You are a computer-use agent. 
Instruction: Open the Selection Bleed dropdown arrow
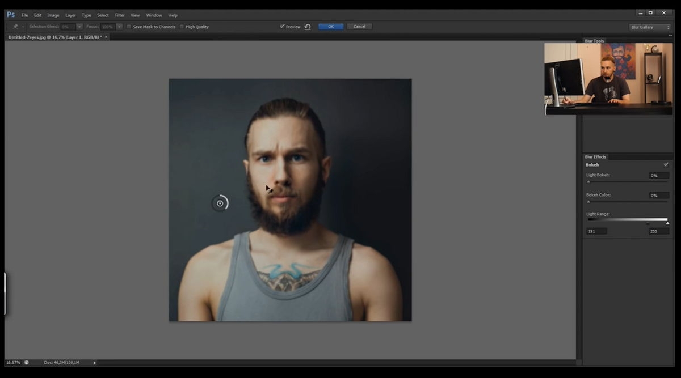pos(79,27)
